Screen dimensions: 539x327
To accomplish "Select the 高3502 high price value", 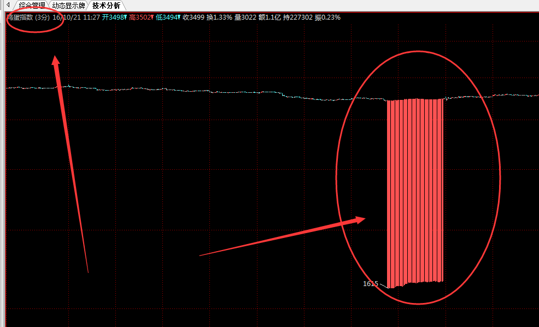I will (x=139, y=17).
